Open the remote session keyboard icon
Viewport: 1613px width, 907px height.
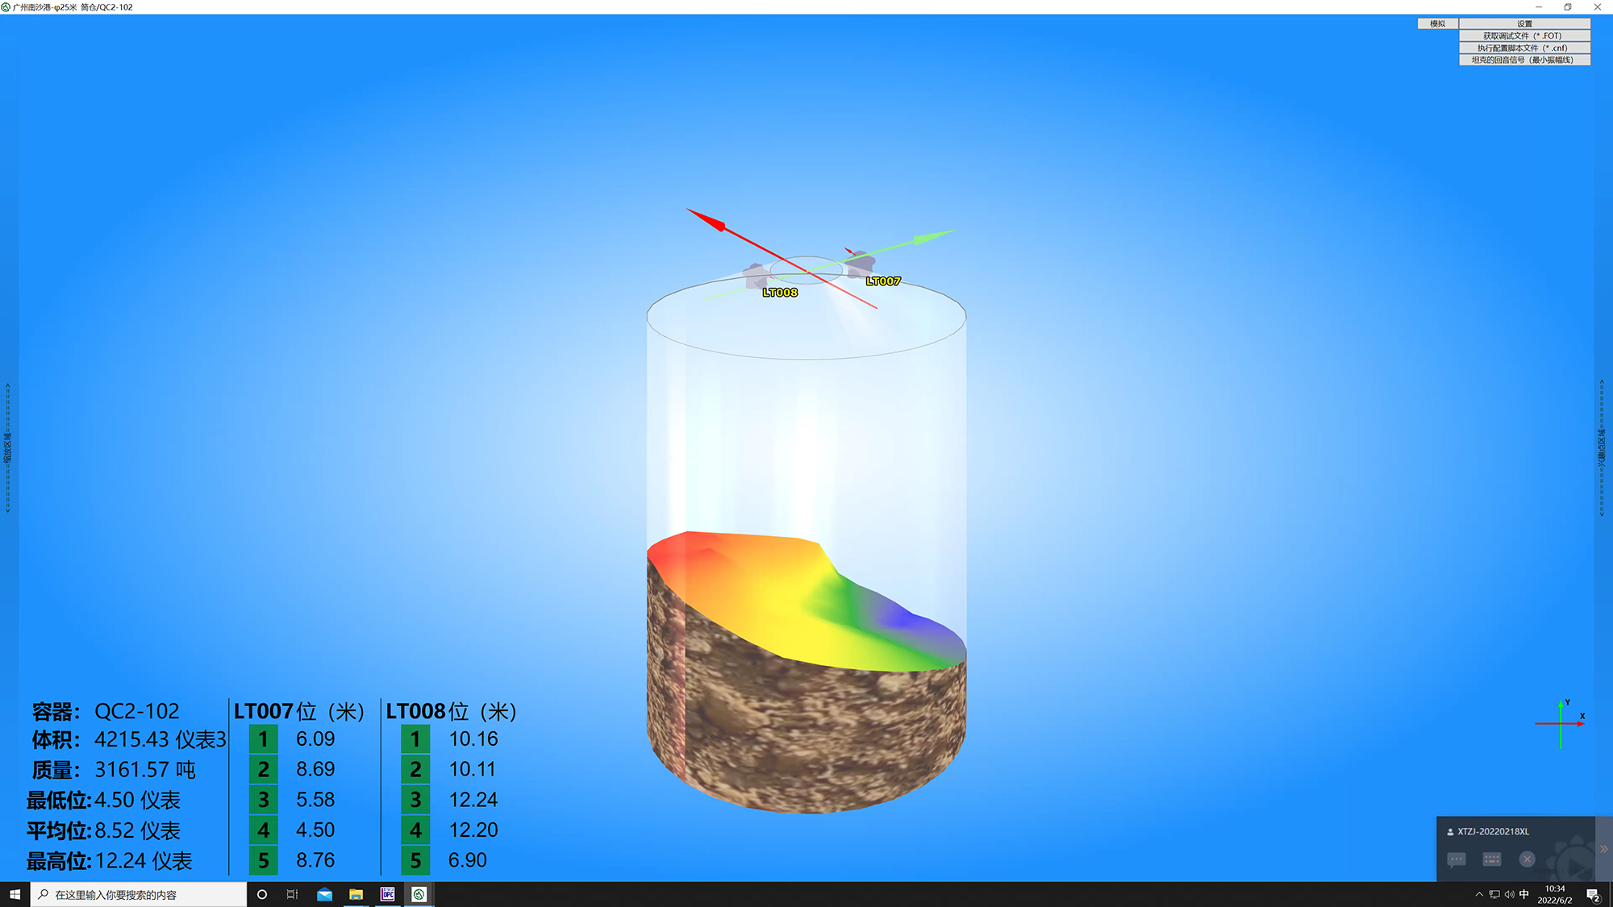1491,859
